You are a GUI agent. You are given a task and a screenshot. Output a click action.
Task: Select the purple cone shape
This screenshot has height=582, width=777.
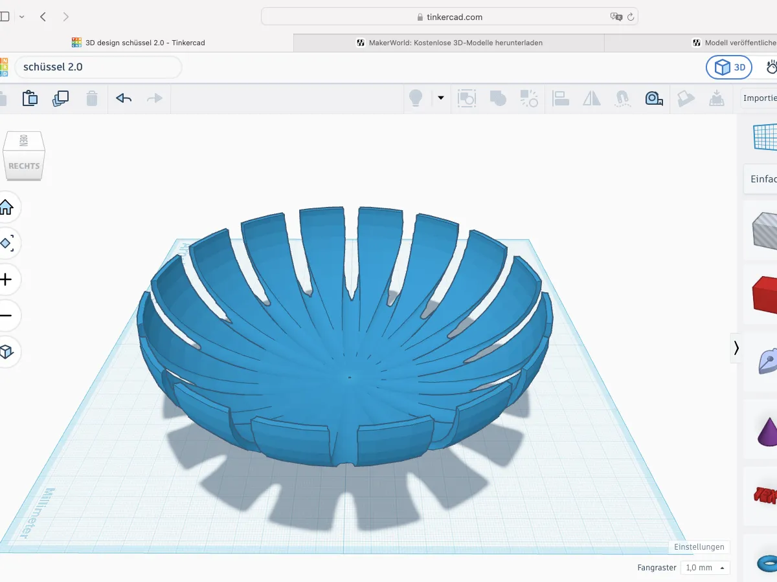[x=768, y=431]
